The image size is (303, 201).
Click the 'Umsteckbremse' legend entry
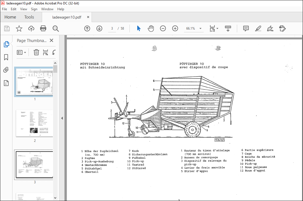click(96, 165)
